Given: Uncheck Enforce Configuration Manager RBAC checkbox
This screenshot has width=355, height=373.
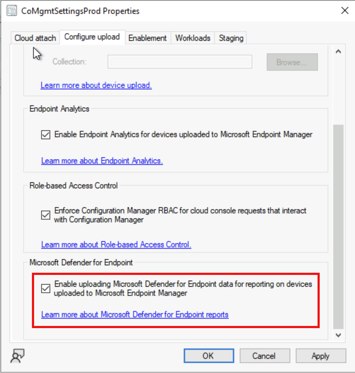Looking at the screenshot, I should coord(46,215).
